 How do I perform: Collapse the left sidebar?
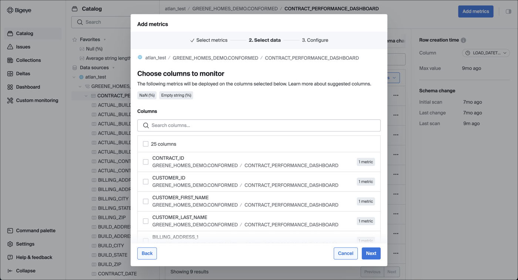pyautogui.click(x=33, y=270)
